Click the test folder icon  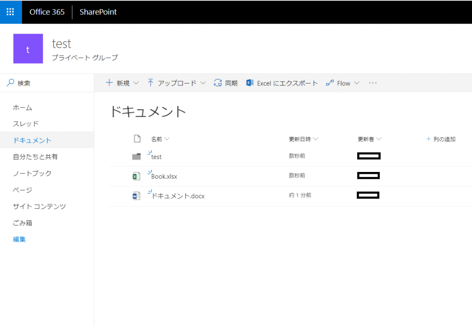point(136,156)
